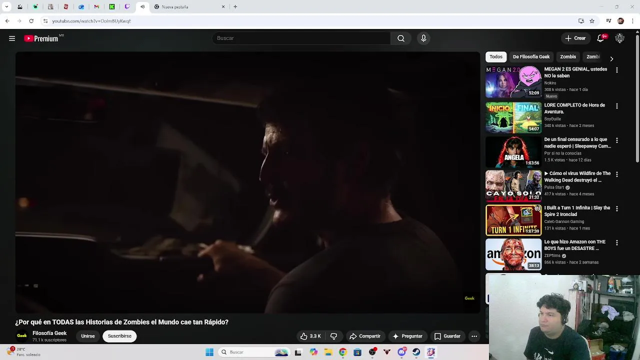The image size is (640, 360).
Task: Switch to Twitch pinned tab
Action: pos(127,7)
